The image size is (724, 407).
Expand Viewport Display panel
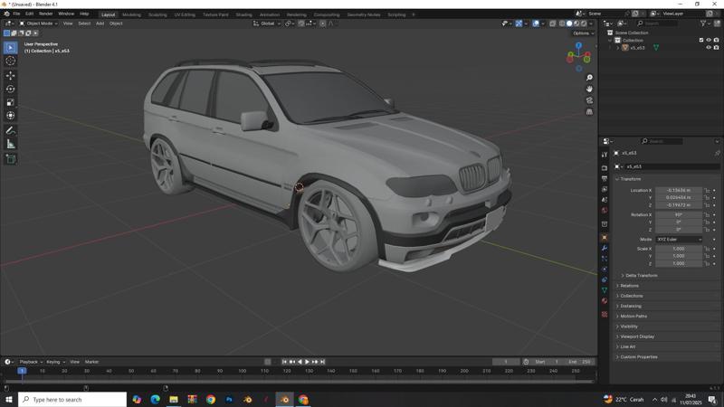pos(637,336)
